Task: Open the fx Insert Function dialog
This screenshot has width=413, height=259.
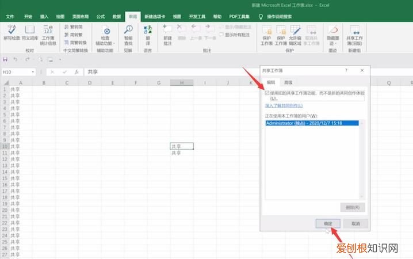Action: click(77, 72)
